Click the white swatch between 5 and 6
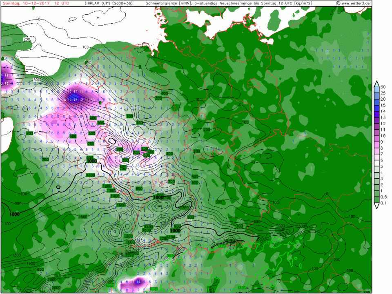Viewport: 392px width, 294px height. (376, 163)
